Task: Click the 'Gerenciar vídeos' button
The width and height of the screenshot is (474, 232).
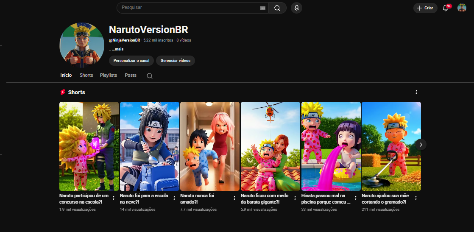Action: [176, 61]
